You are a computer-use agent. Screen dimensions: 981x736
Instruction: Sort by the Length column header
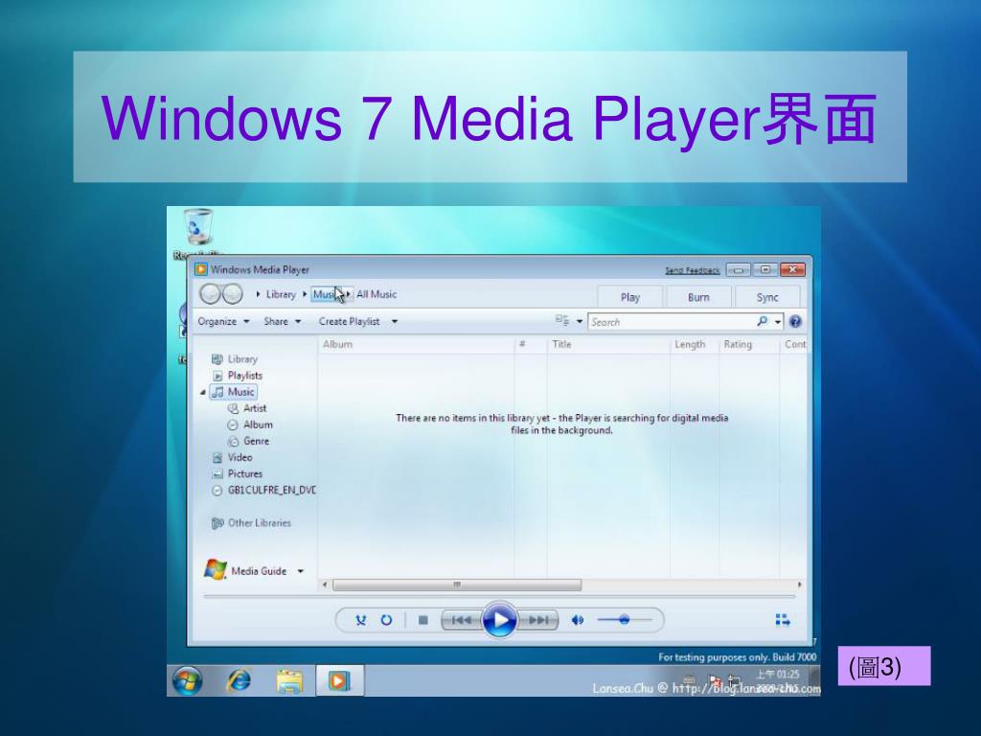click(x=695, y=344)
